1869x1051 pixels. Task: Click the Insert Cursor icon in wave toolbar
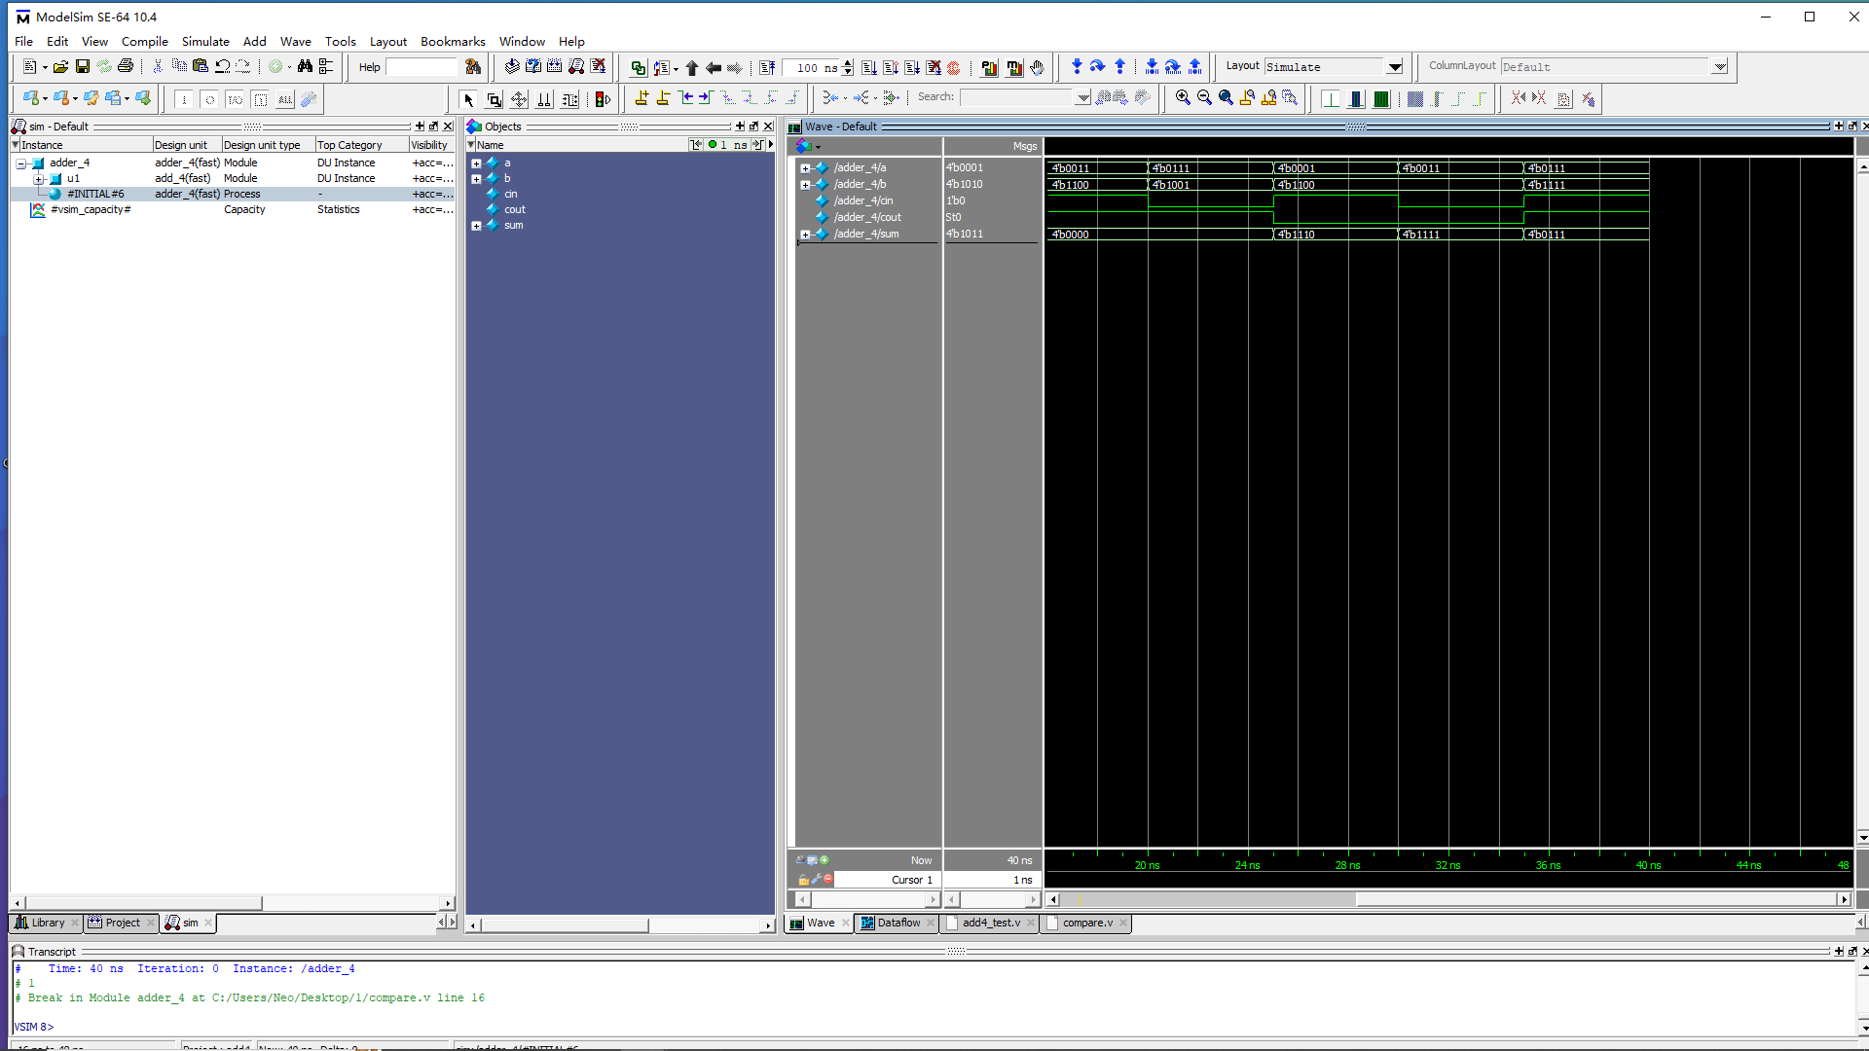[x=641, y=98]
